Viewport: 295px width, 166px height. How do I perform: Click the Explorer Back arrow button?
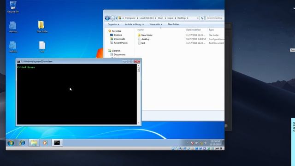pos(107,18)
